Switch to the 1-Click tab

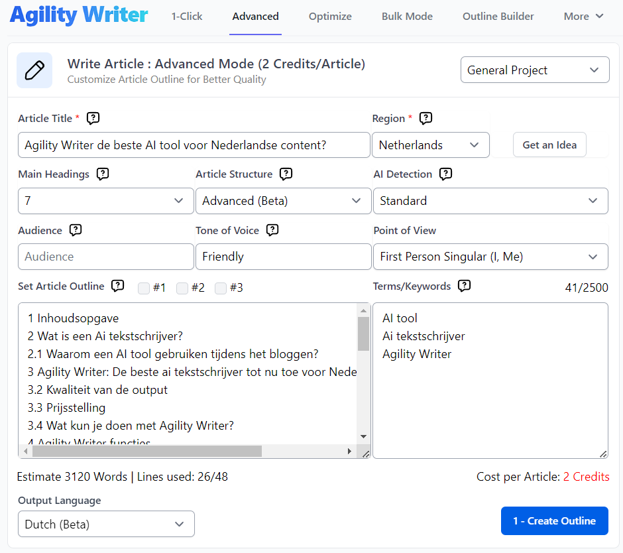187,17
